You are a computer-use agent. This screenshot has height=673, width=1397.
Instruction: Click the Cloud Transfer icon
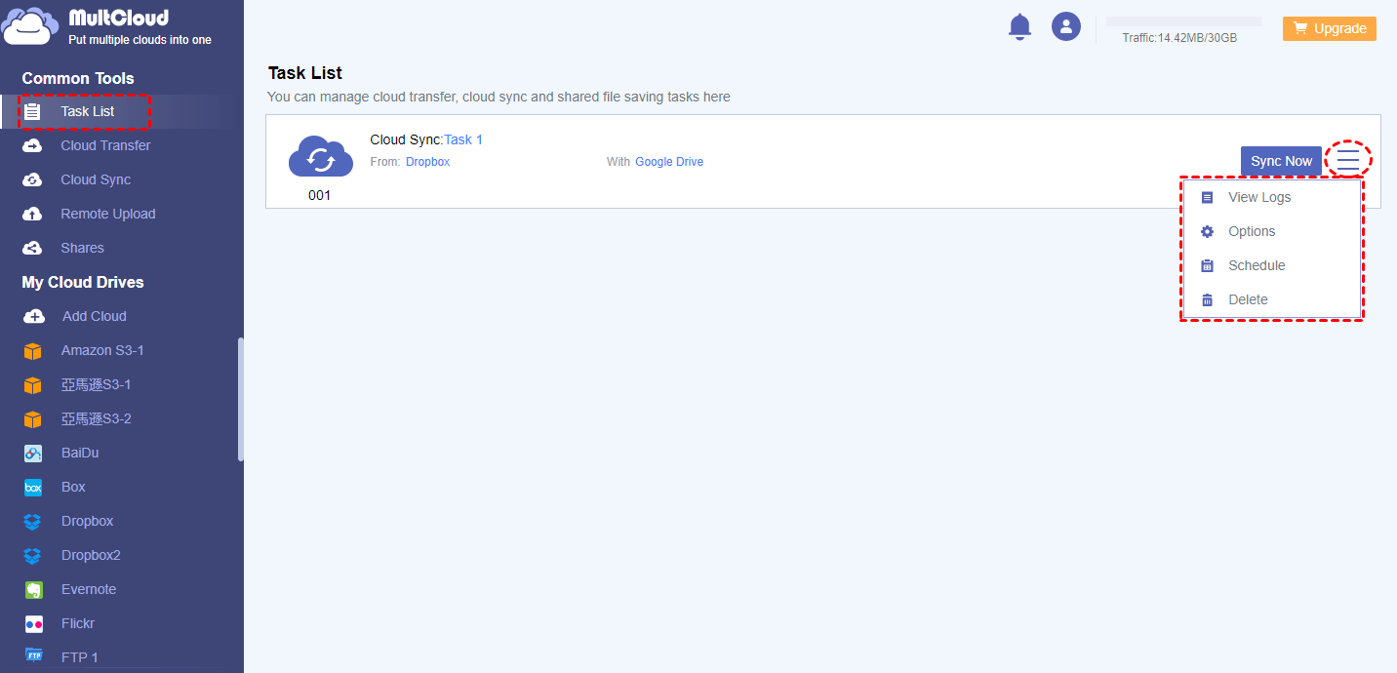(x=32, y=145)
